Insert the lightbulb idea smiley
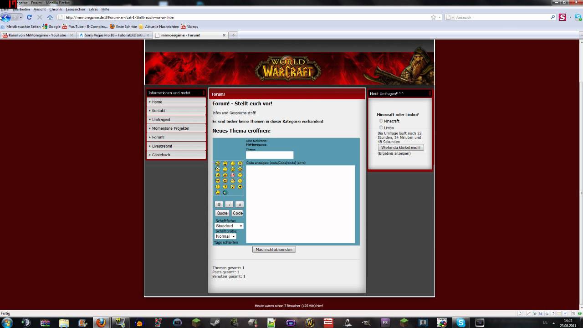This screenshot has height=328, width=583. coord(233,187)
